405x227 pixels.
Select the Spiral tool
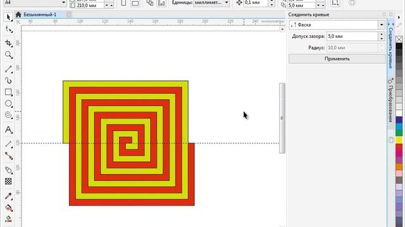8,115
